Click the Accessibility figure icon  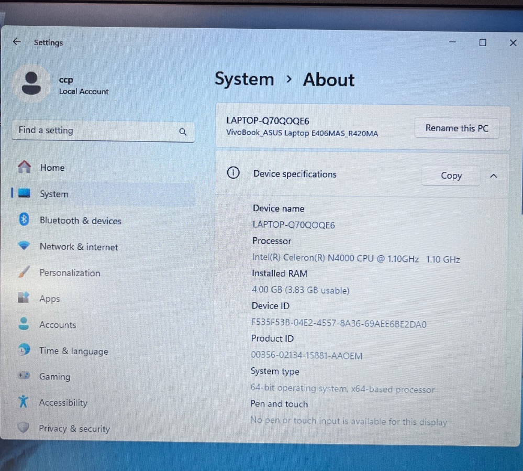(x=24, y=402)
